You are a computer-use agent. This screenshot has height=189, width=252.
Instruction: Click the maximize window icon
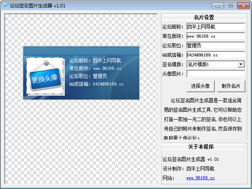click(x=231, y=6)
